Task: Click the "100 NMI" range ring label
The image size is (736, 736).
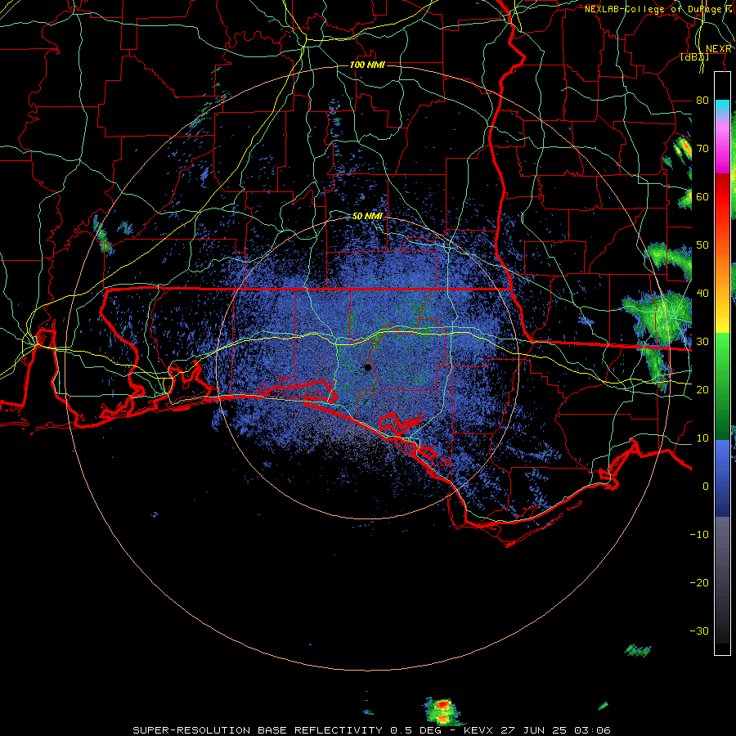Action: click(x=367, y=65)
